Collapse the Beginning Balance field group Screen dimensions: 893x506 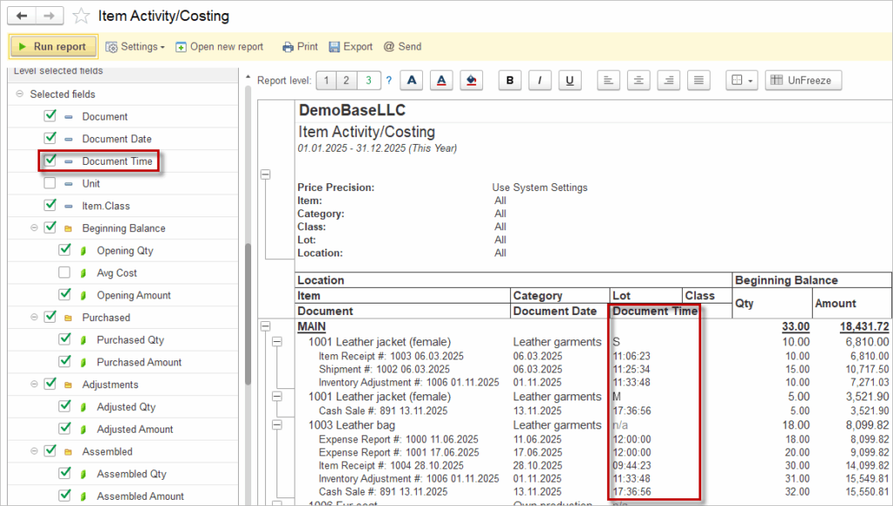[x=34, y=228]
